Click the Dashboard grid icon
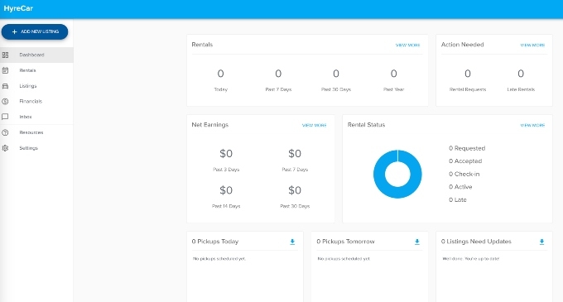Viewport: 563px width, 302px height. 5,55
